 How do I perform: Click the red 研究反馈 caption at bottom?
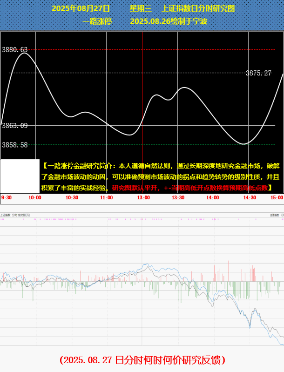pyautogui.click(x=142, y=360)
